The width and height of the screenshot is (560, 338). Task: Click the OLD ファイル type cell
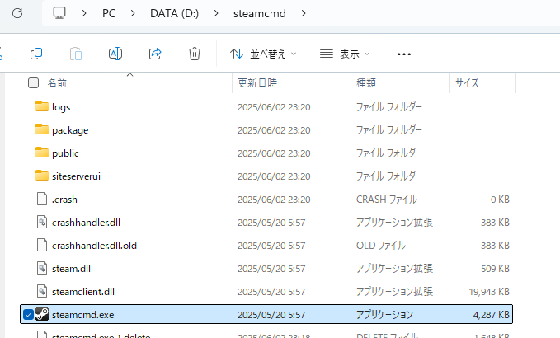click(381, 246)
